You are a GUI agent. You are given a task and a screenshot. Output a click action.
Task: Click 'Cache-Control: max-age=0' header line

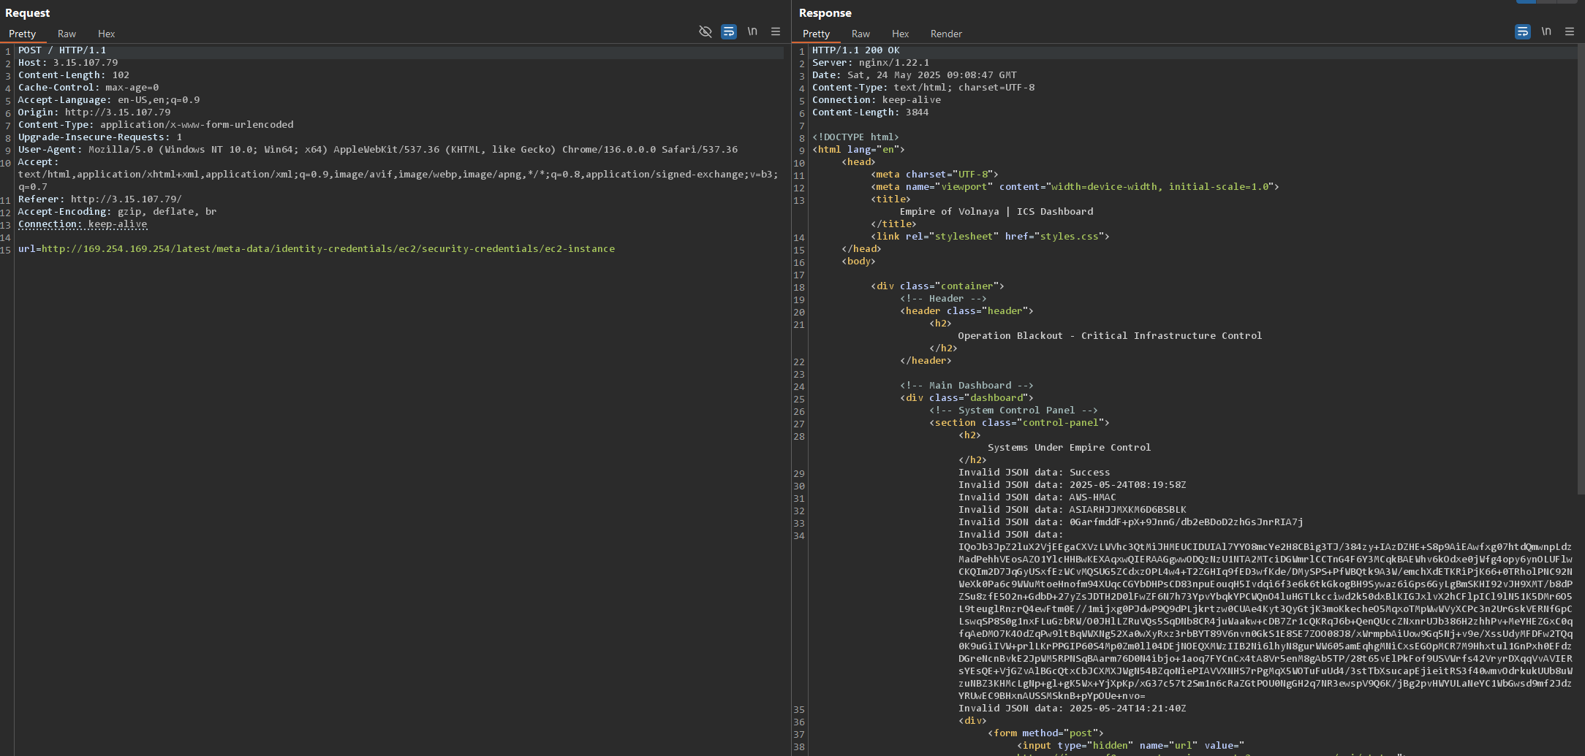point(88,88)
